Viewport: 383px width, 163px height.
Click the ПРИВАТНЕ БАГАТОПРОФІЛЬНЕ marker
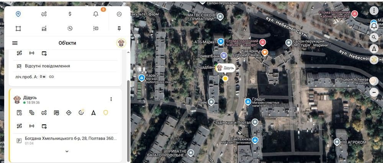191,153
